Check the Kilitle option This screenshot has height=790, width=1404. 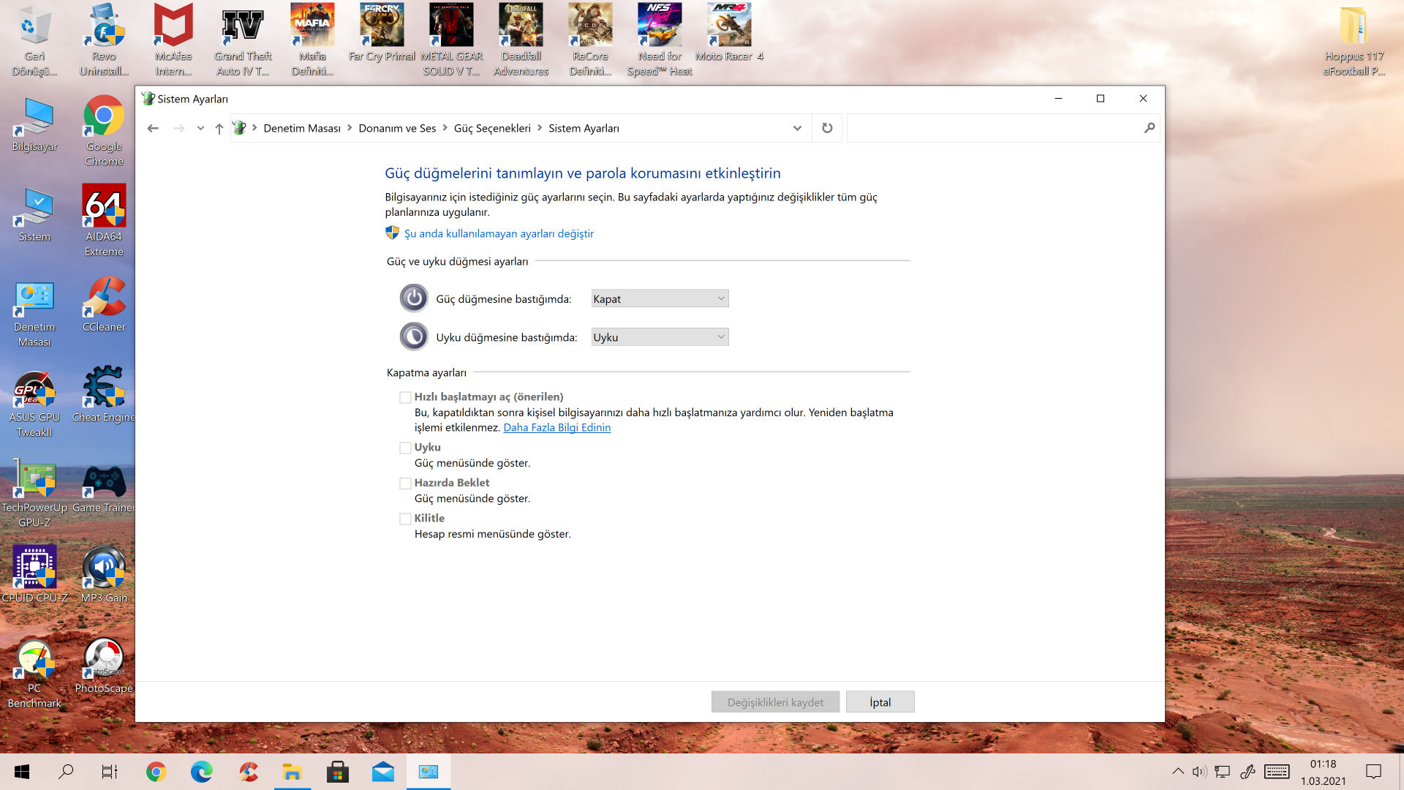click(405, 519)
